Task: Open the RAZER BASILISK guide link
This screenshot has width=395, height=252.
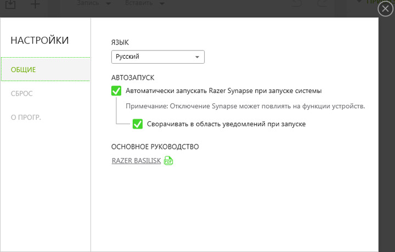Action: tap(136, 161)
